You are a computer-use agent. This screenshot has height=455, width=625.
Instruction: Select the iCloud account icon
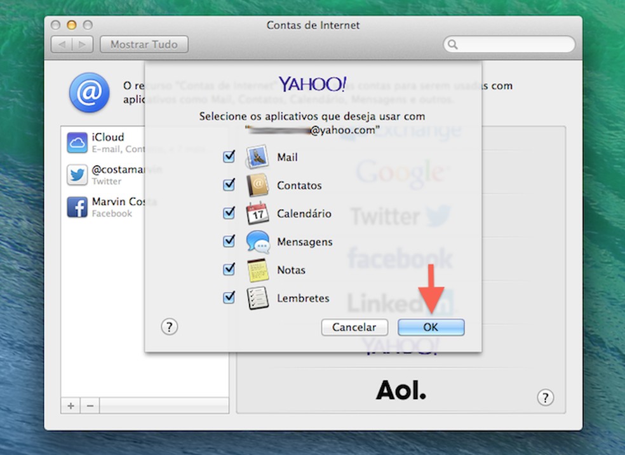[x=76, y=142]
